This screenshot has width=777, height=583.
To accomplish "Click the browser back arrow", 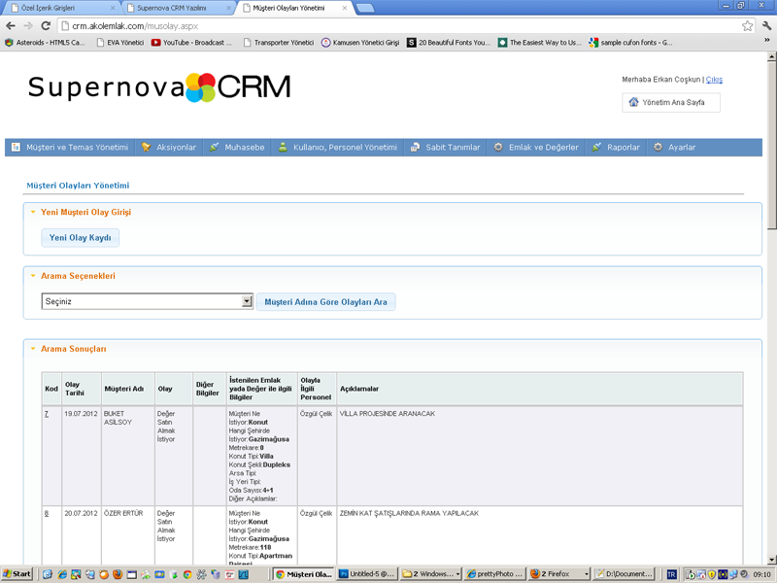I will (x=11, y=26).
